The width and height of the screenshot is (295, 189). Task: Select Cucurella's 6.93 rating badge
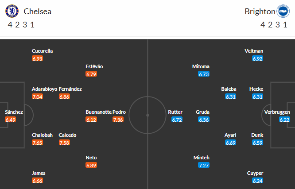click(37, 58)
